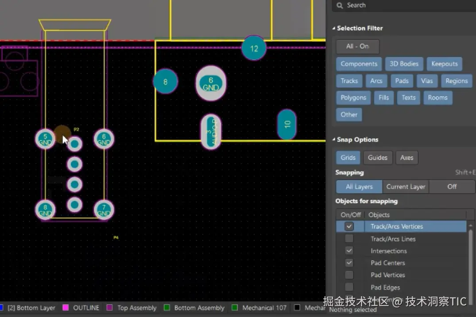476x317 pixels.
Task: Click the blue Bottom Layer color swatch
Action: click(1, 308)
